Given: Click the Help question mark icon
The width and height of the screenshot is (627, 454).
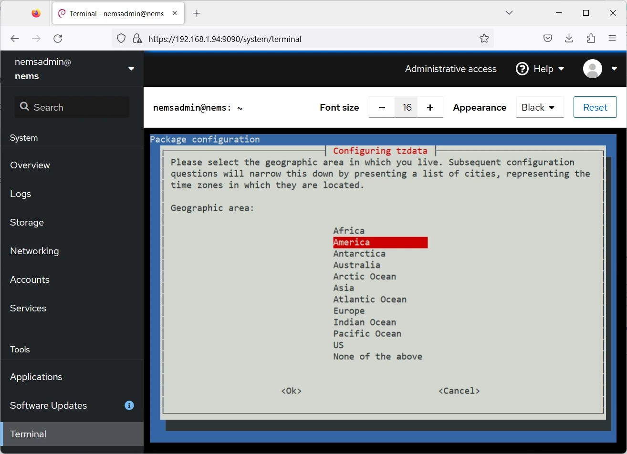Looking at the screenshot, I should (x=522, y=69).
